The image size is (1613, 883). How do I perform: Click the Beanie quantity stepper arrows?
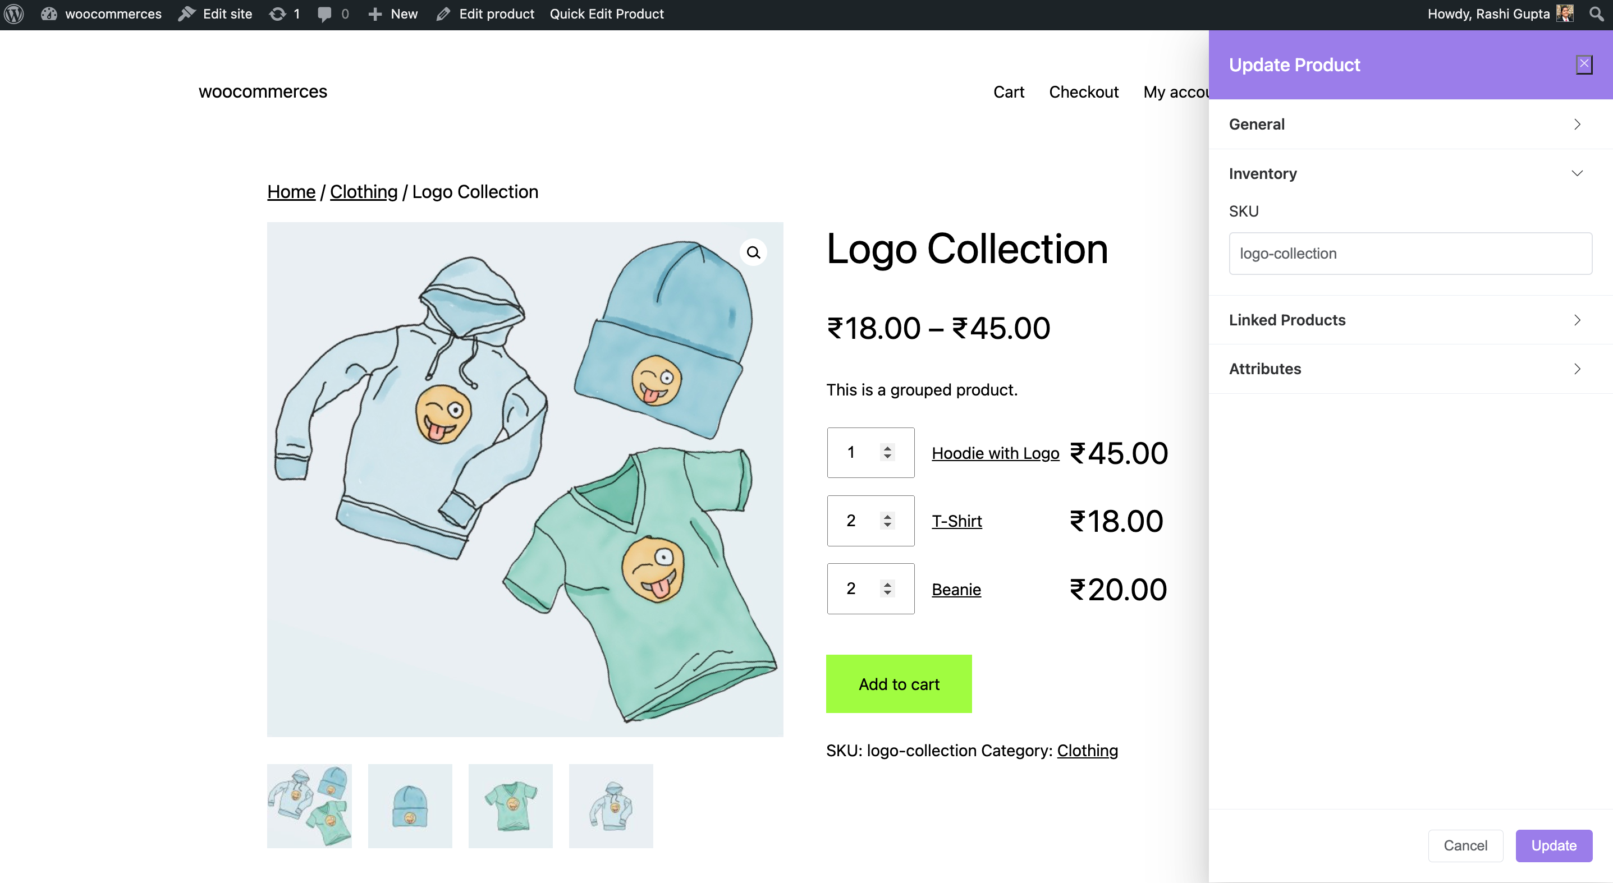887,589
